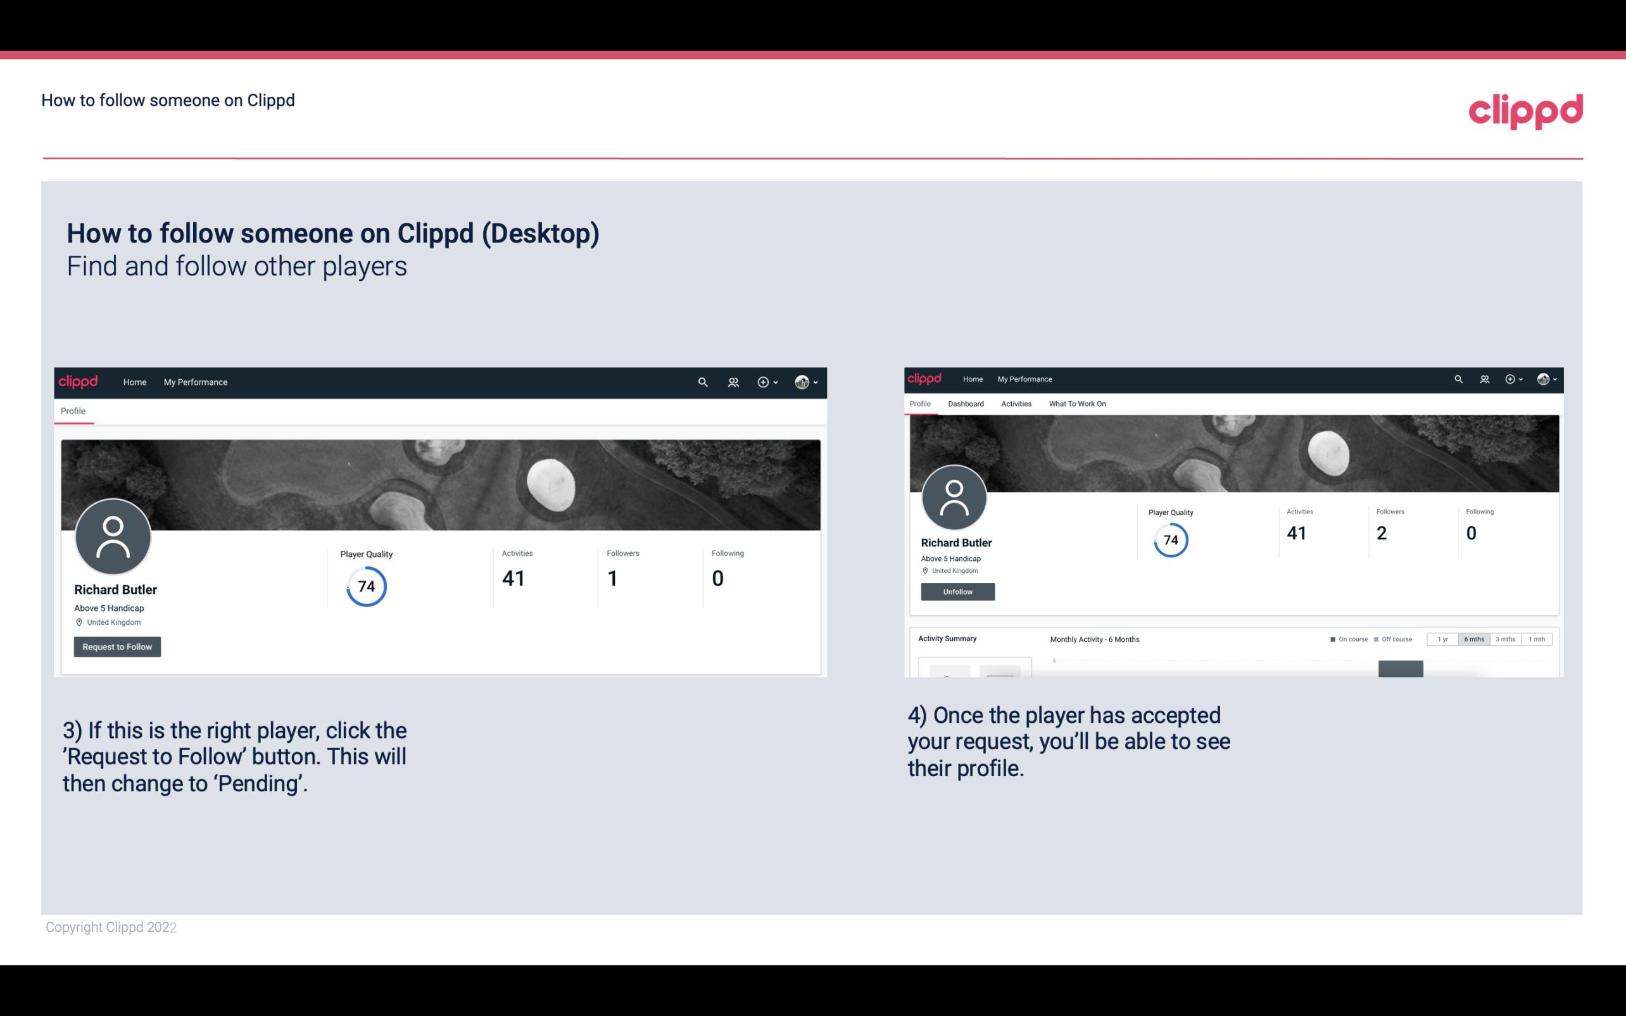Viewport: 1626px width, 1016px height.
Task: Select the 'What To Work On' tab
Action: 1077,404
